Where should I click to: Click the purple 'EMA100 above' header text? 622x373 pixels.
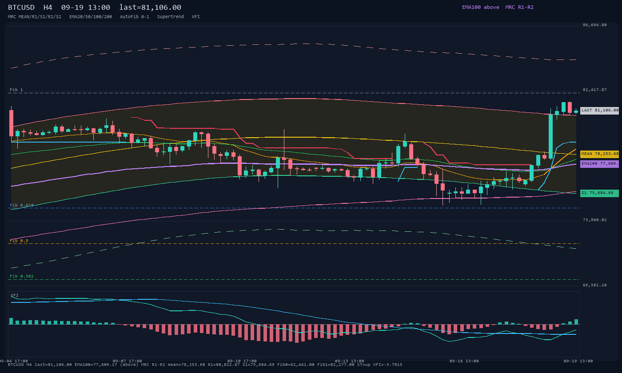480,7
